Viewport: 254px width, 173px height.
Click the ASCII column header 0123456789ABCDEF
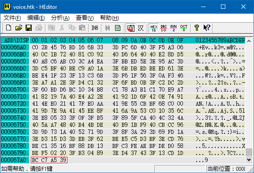[x=220, y=40]
